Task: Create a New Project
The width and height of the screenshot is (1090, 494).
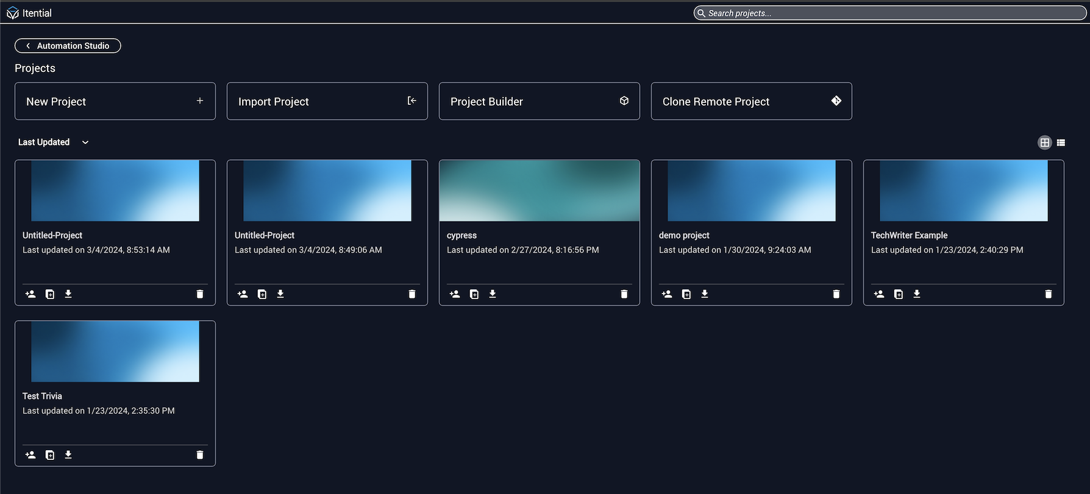Action: (x=115, y=101)
